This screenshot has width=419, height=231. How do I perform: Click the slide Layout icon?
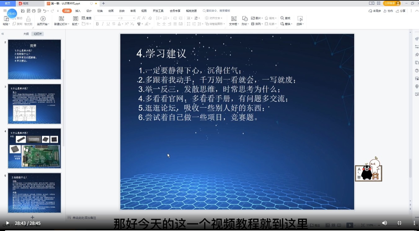click(75, 19)
